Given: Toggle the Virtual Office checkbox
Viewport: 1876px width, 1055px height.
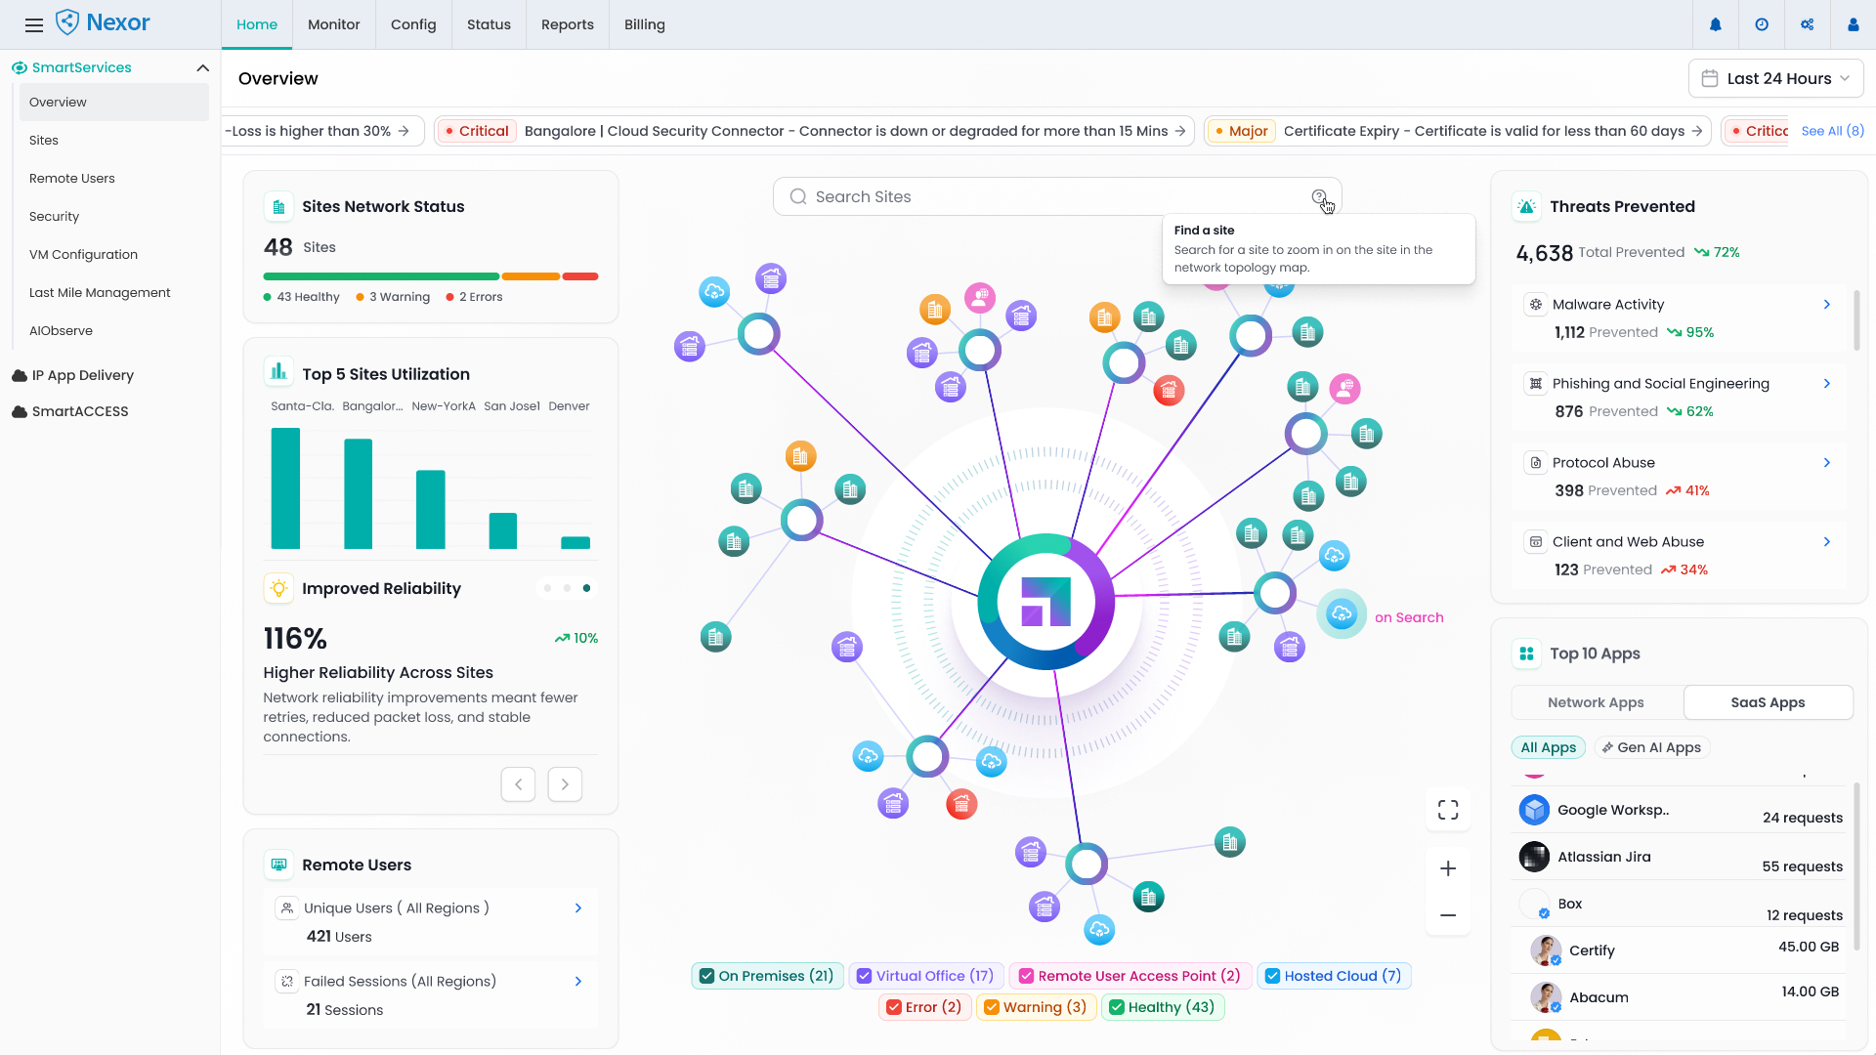Looking at the screenshot, I should (x=865, y=976).
